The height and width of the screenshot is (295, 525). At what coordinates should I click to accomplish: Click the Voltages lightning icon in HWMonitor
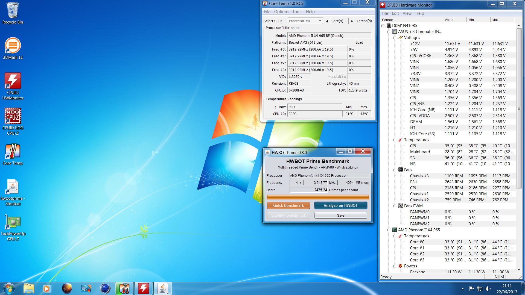tap(401, 38)
